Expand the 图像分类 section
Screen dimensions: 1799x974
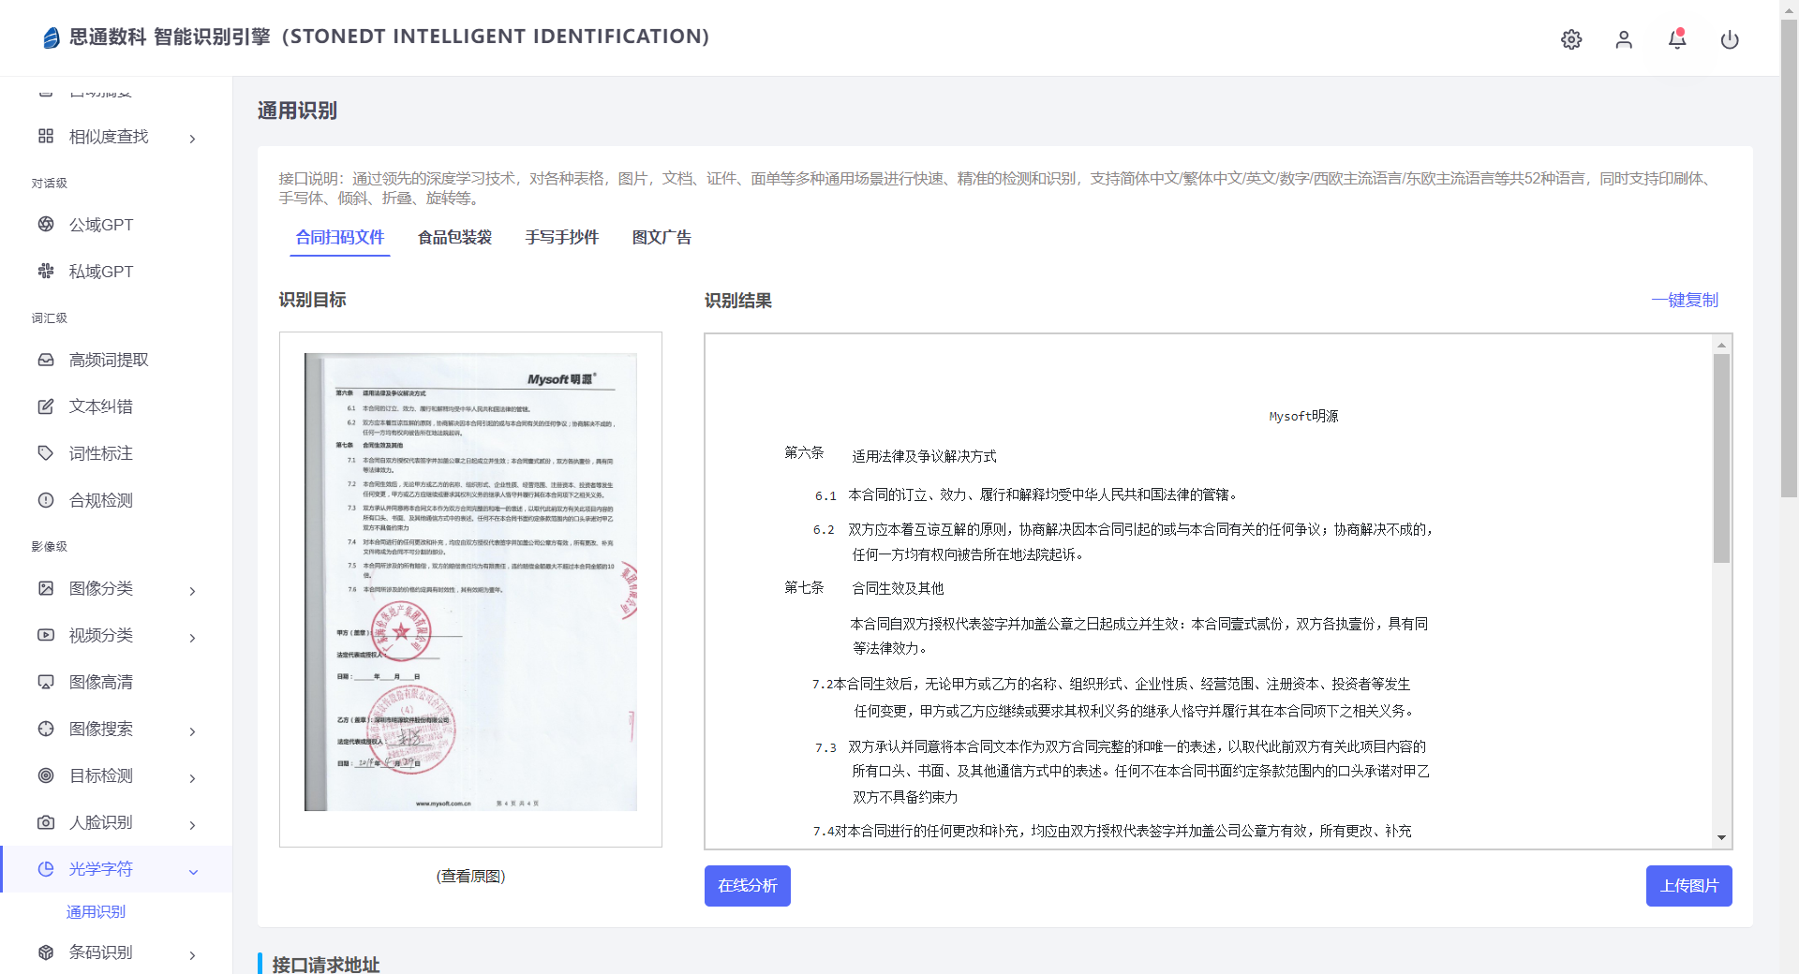point(100,588)
